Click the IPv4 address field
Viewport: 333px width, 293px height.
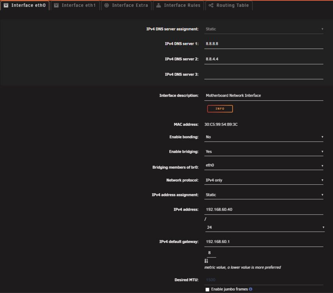pyautogui.click(x=263, y=209)
